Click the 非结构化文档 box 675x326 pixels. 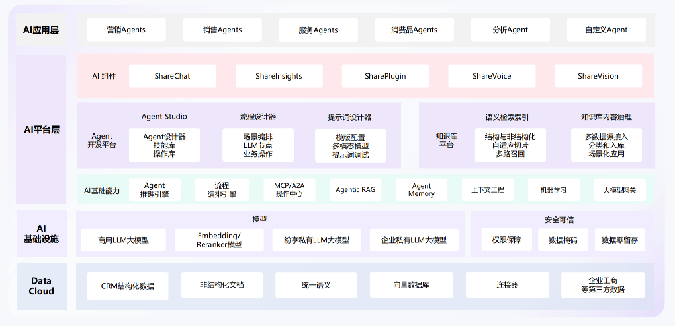(222, 285)
